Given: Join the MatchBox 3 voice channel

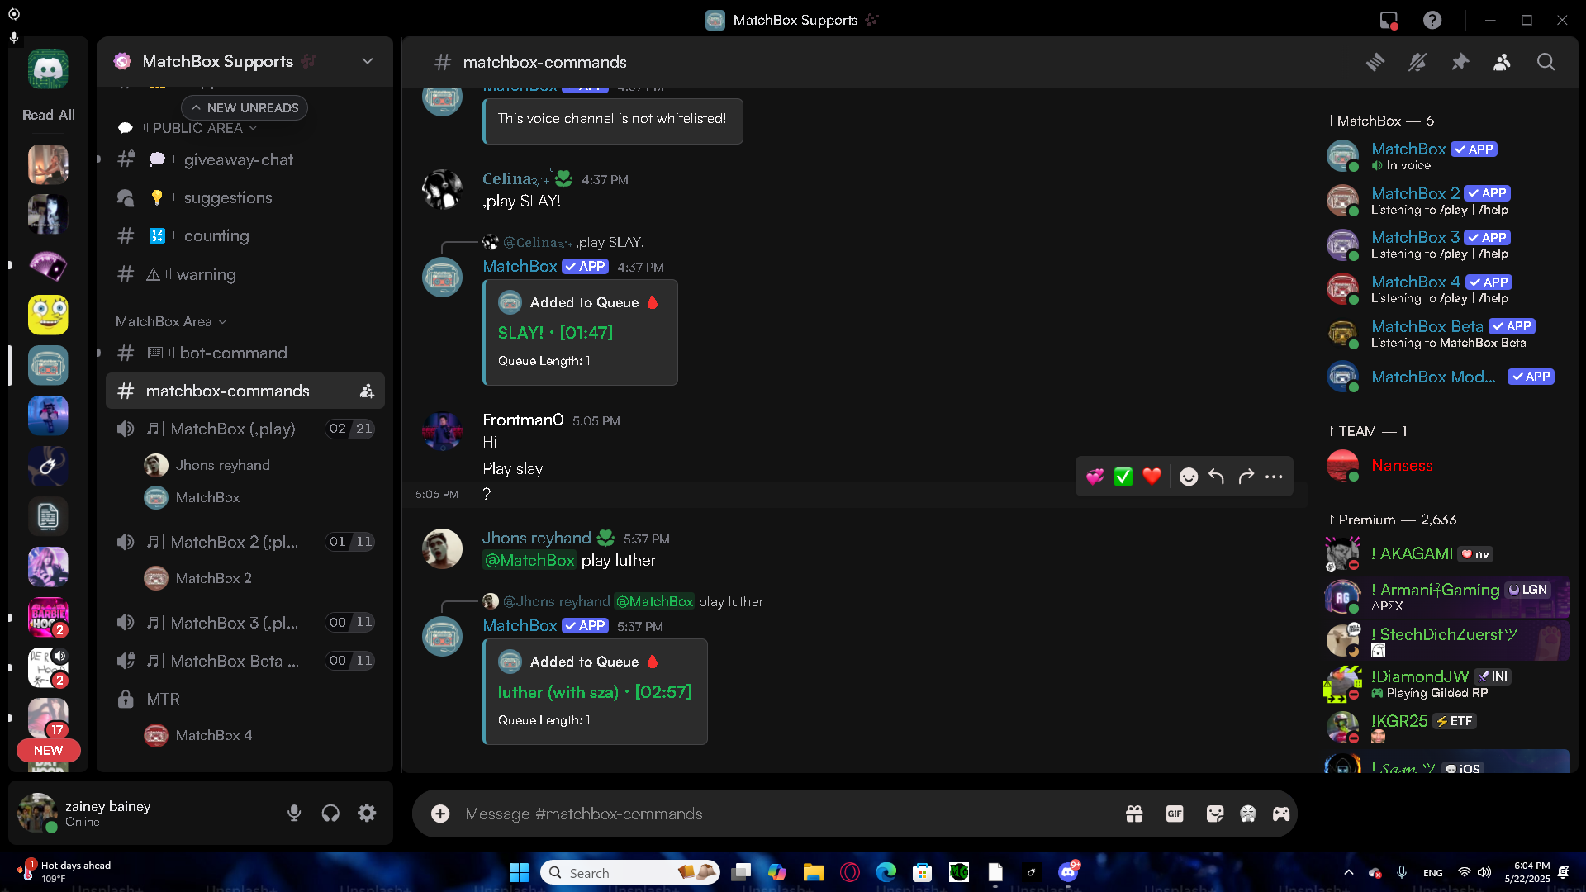Looking at the screenshot, I should [245, 623].
